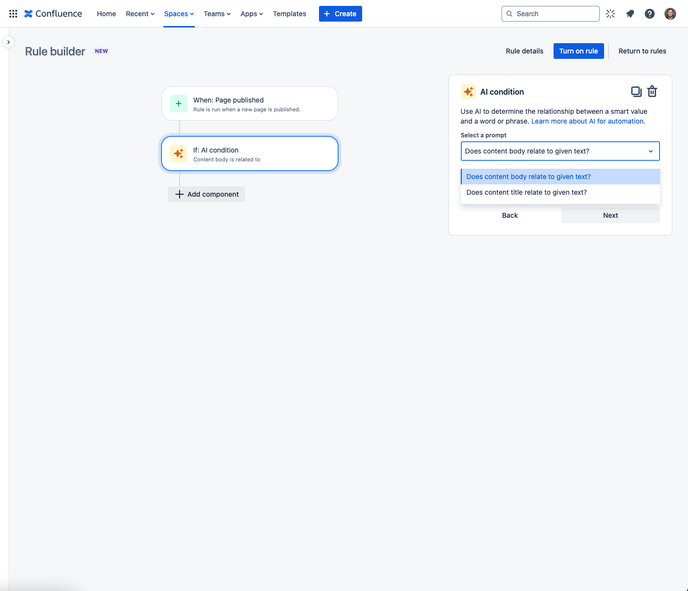Image resolution: width=688 pixels, height=591 pixels.
Task: Click Add component button
Action: [x=206, y=194]
